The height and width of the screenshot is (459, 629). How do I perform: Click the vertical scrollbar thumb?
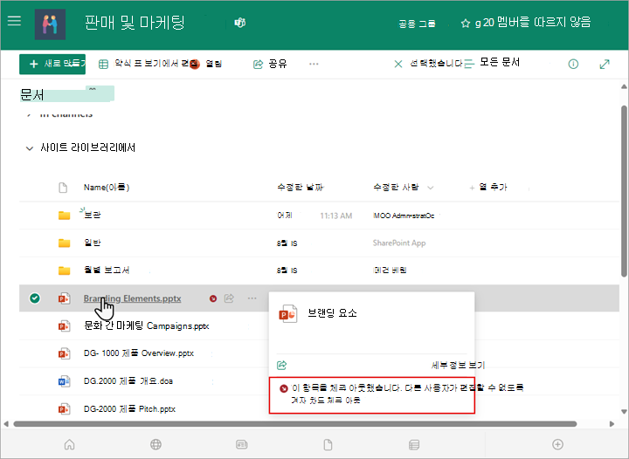[x=624, y=190]
